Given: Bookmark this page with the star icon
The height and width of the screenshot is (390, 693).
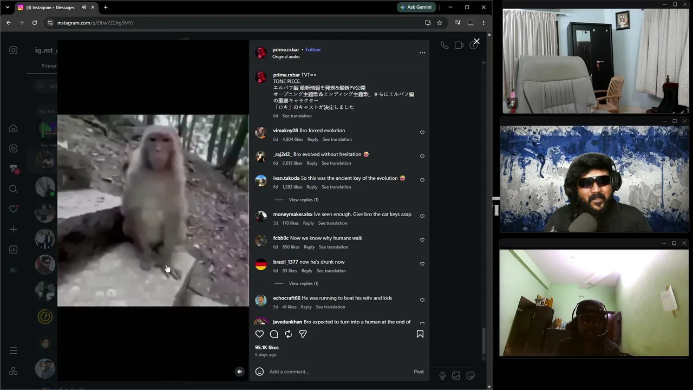Looking at the screenshot, I should coord(440,23).
